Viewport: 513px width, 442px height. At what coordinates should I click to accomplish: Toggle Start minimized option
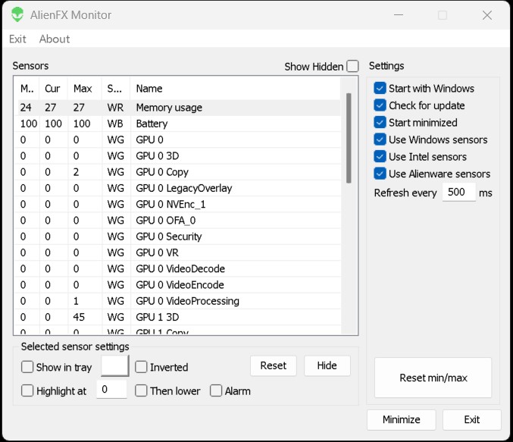click(x=380, y=122)
